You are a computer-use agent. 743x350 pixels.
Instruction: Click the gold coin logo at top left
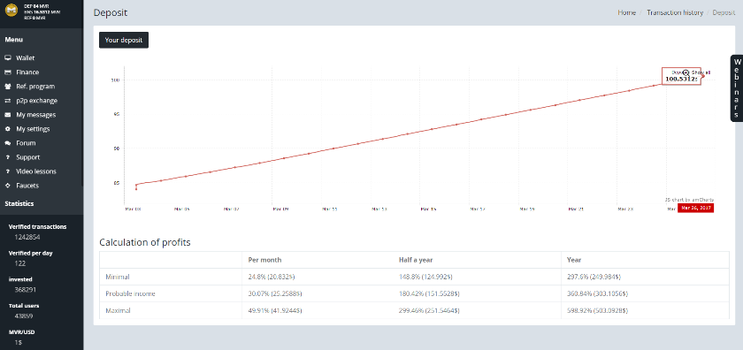click(x=11, y=11)
